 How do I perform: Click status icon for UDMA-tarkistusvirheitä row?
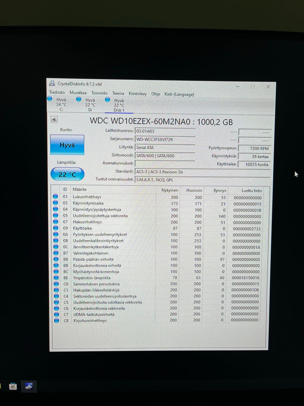coord(56,314)
